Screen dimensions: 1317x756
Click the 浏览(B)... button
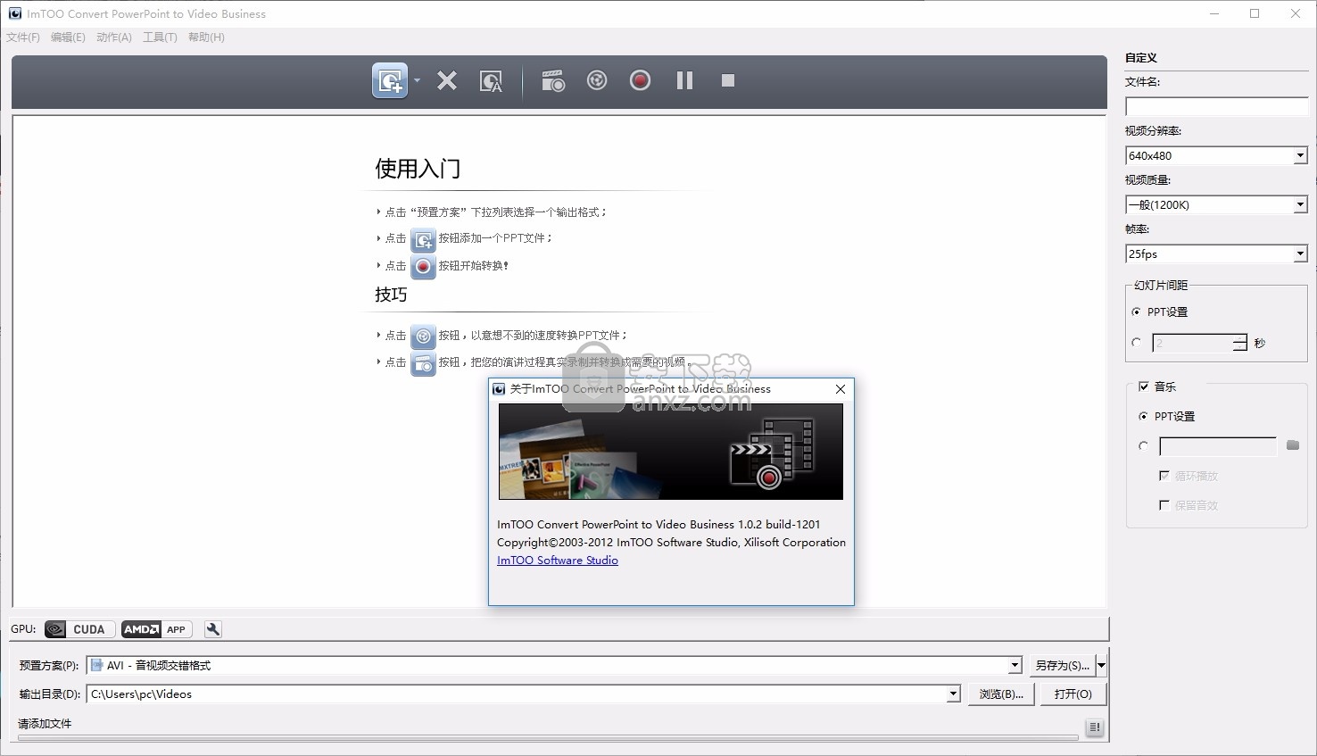pyautogui.click(x=1001, y=694)
